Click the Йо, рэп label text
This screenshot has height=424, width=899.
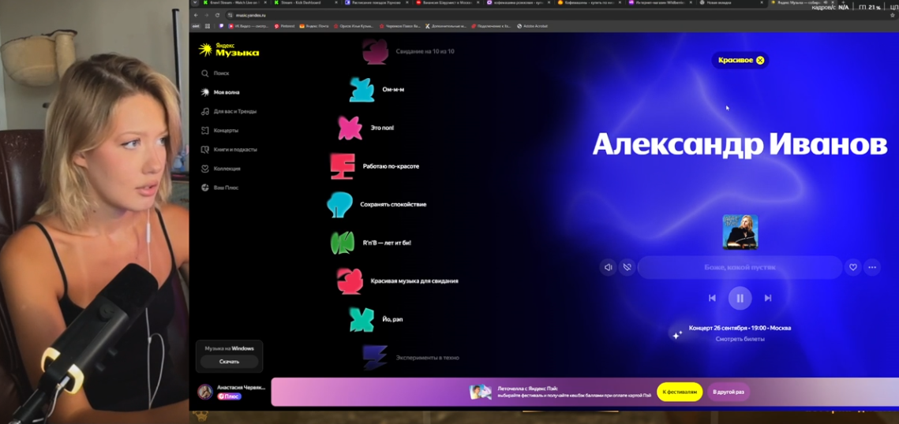(392, 319)
